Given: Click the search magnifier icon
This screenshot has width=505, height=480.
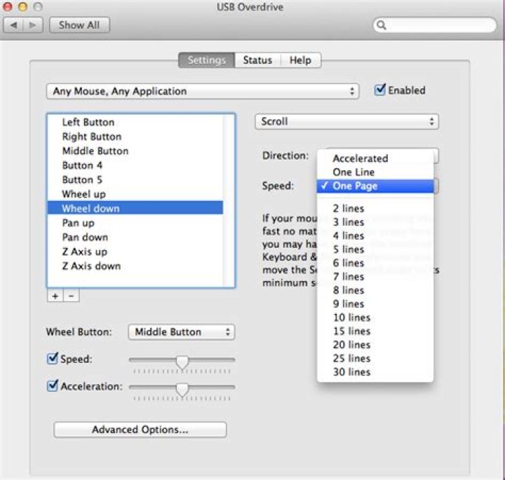Looking at the screenshot, I should coord(382,25).
